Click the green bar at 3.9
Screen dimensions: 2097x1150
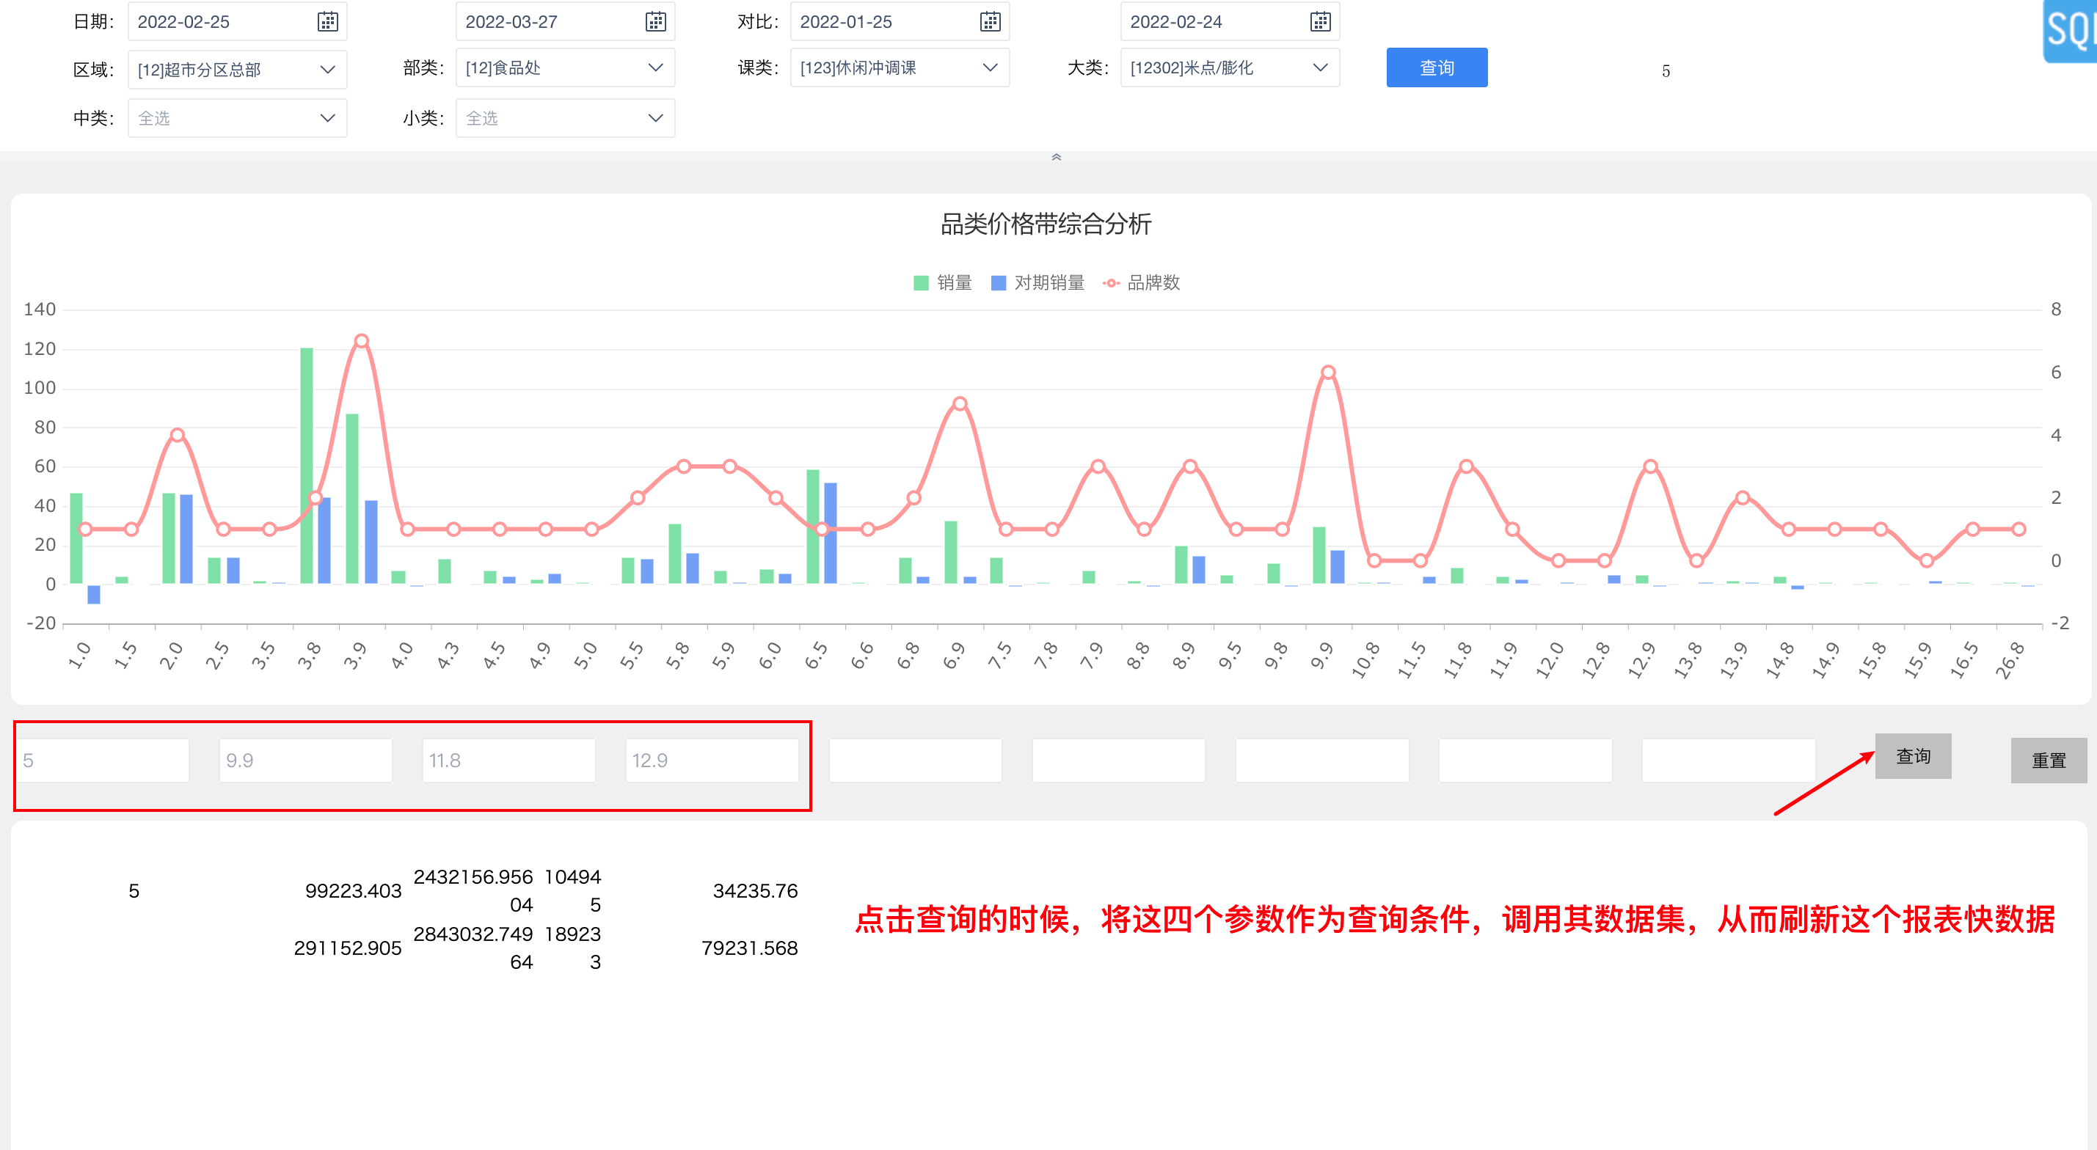tap(352, 498)
